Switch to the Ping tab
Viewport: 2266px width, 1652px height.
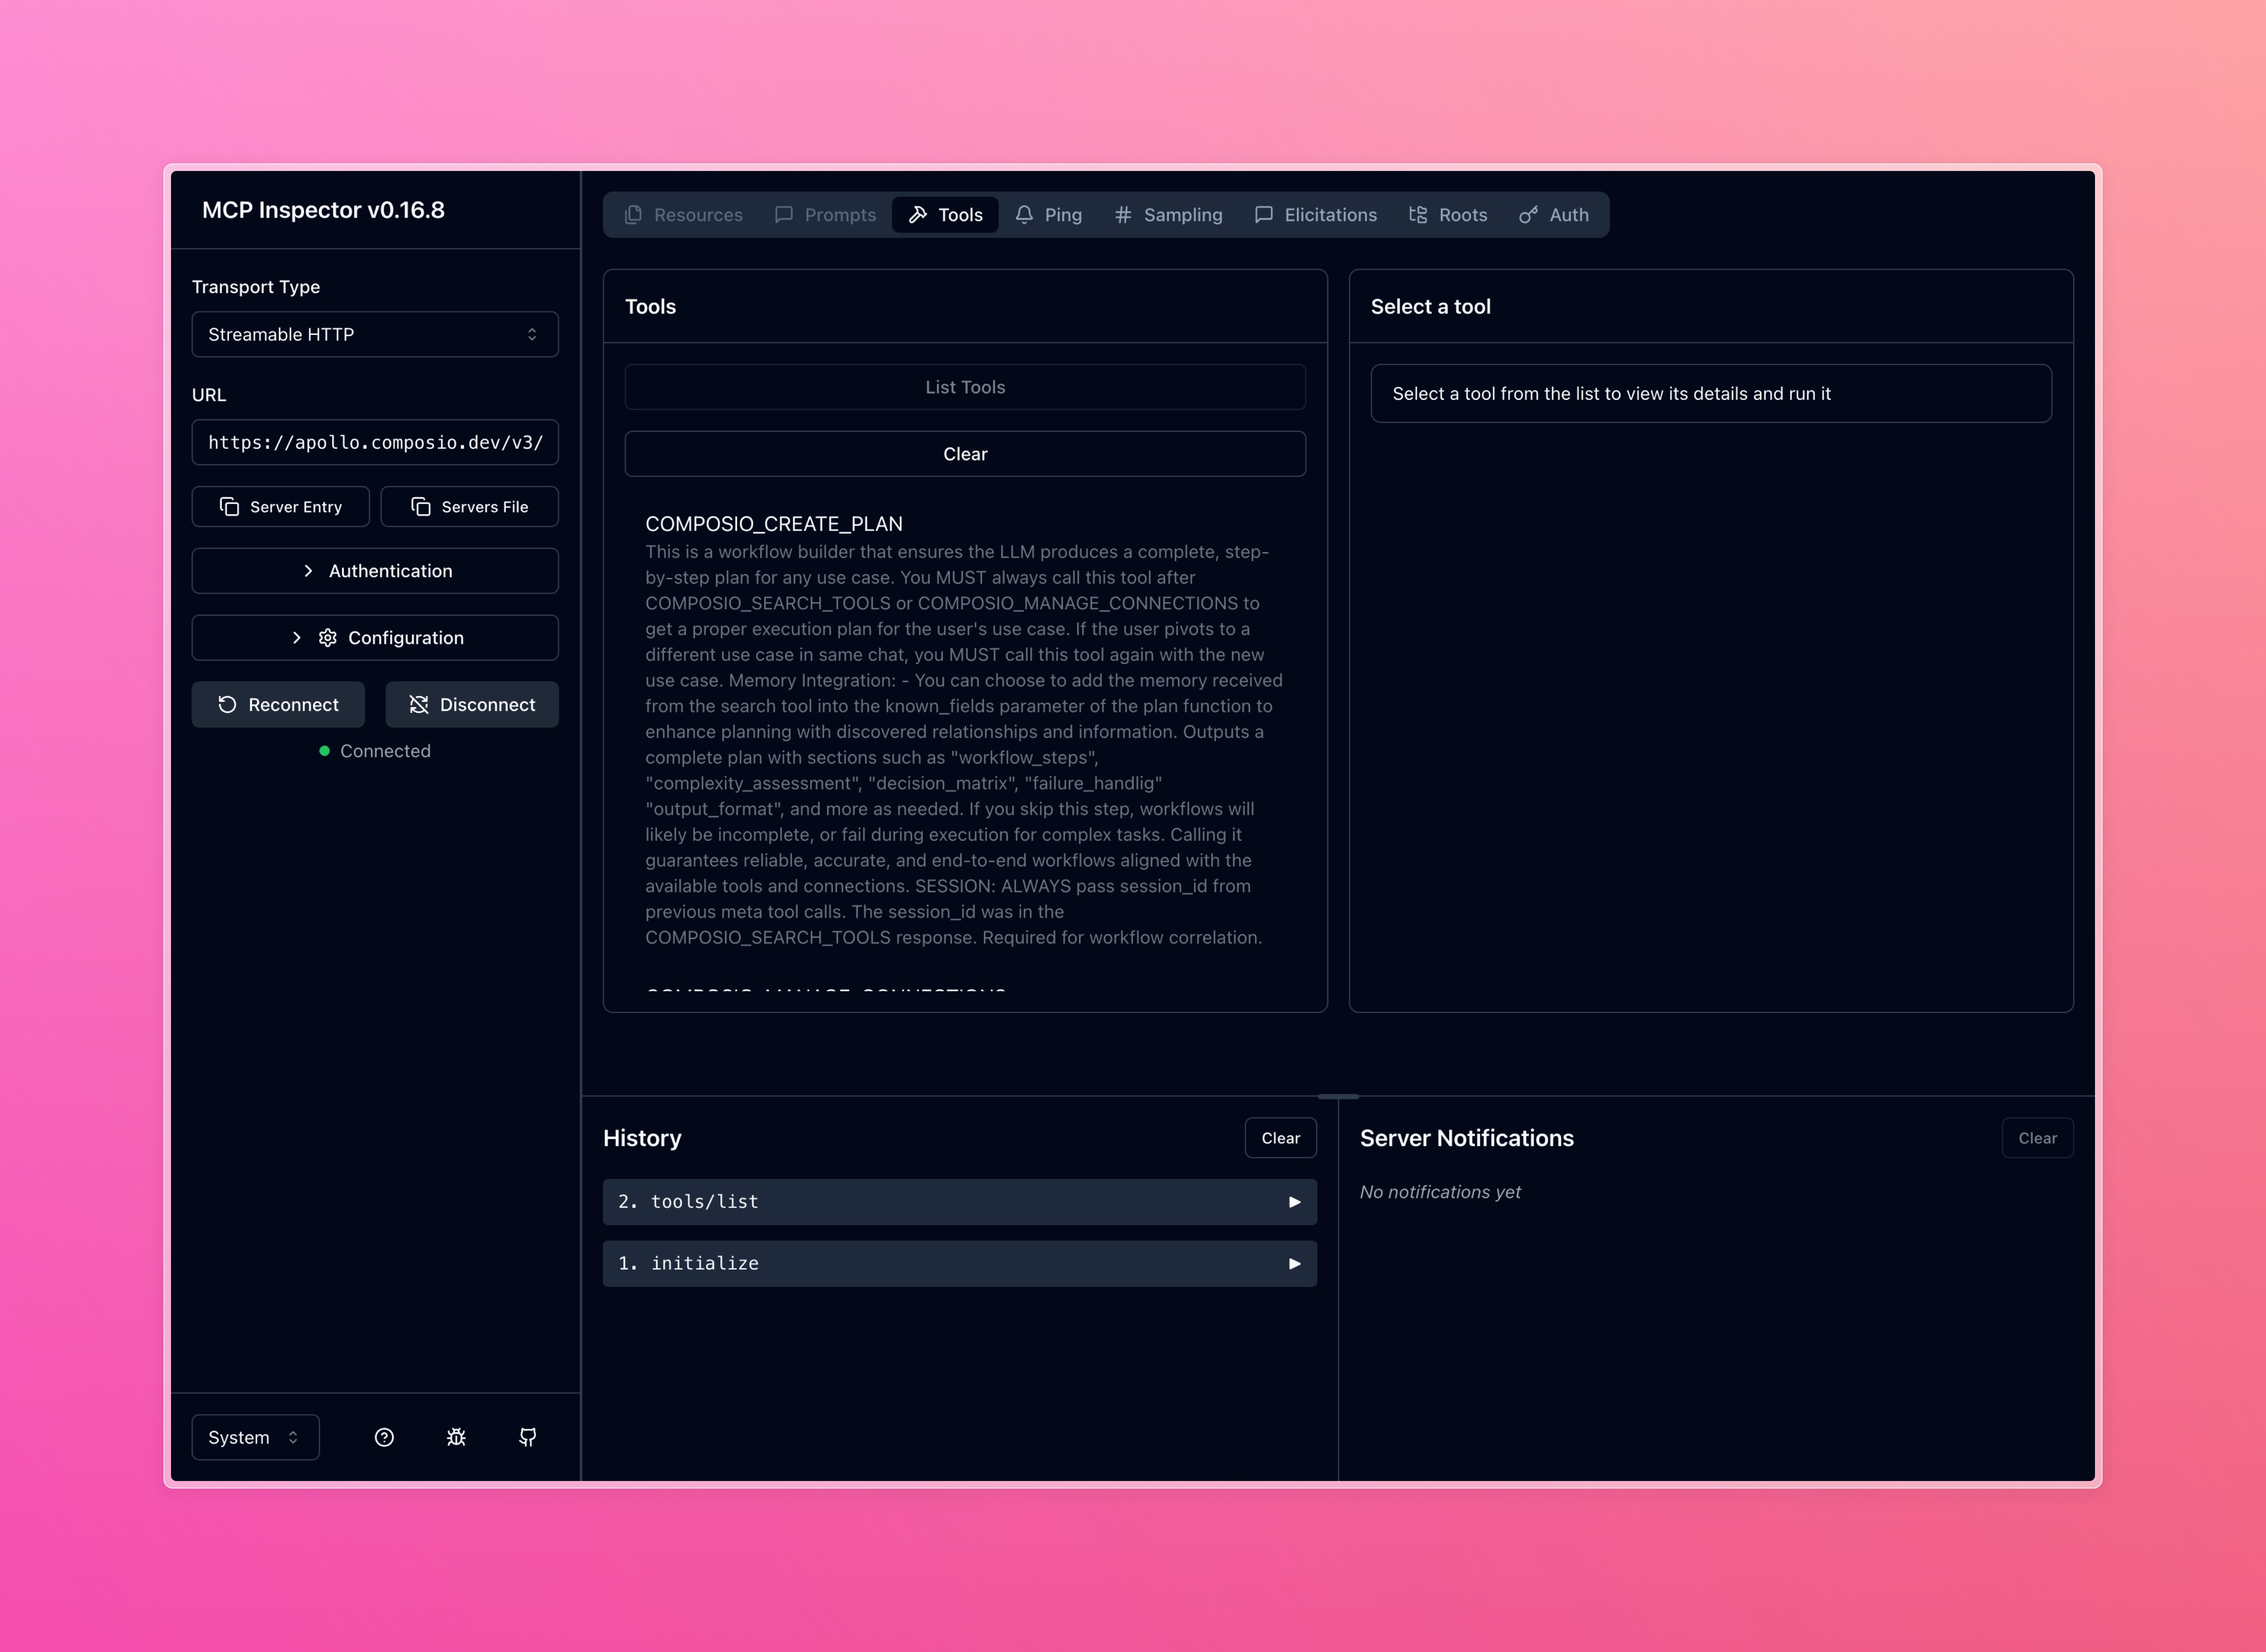(1048, 215)
